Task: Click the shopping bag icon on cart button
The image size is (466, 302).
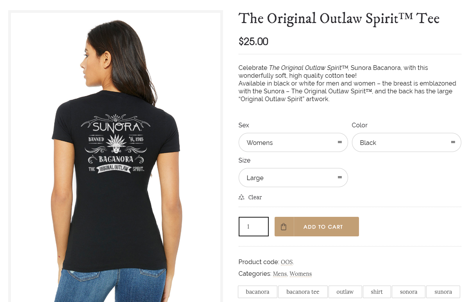Action: tap(284, 227)
